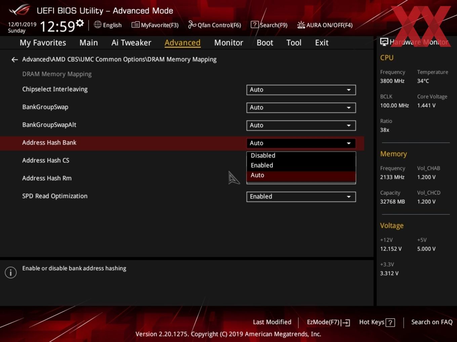
Task: Click the Hardware Monitor screen icon
Action: 384,42
